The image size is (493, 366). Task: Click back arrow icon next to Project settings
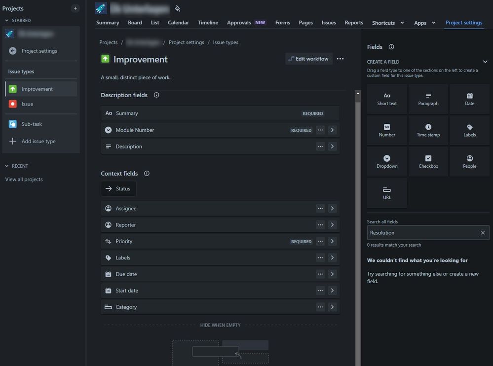pyautogui.click(x=12, y=51)
